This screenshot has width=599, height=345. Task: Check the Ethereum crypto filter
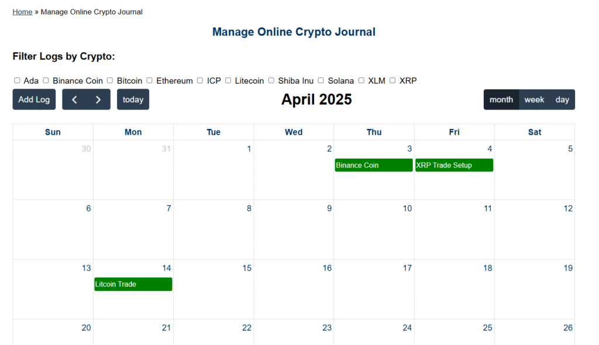coord(149,80)
